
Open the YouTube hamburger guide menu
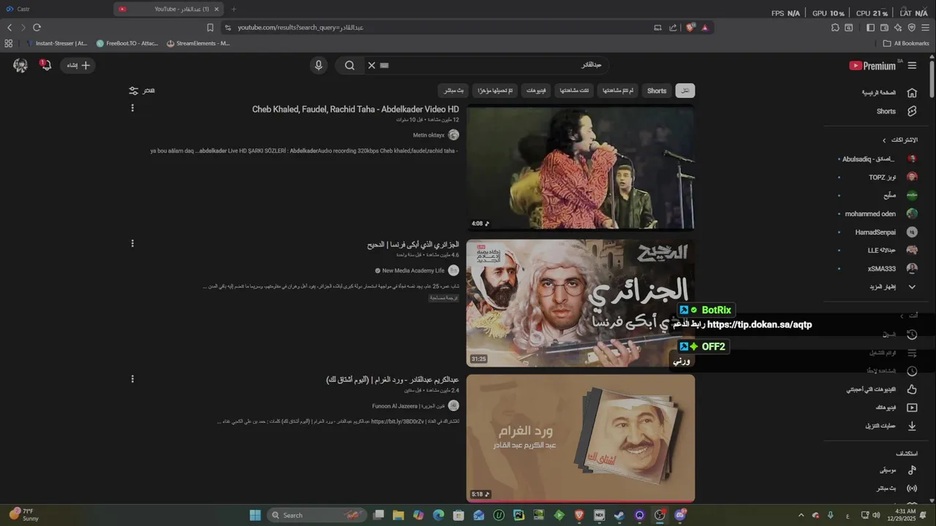click(912, 66)
